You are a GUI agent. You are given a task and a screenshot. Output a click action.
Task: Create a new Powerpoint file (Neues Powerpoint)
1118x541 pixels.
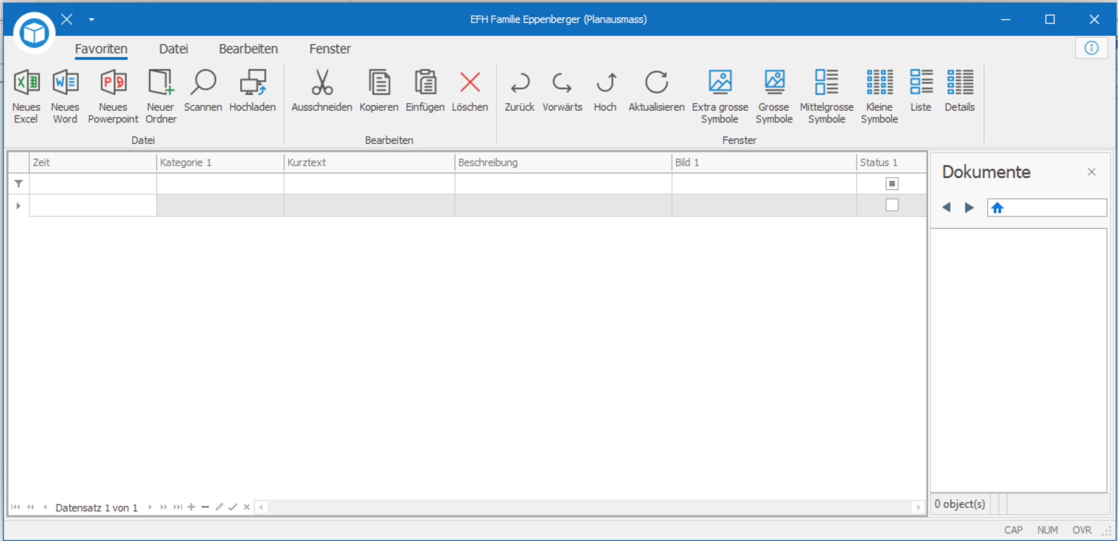pyautogui.click(x=113, y=96)
